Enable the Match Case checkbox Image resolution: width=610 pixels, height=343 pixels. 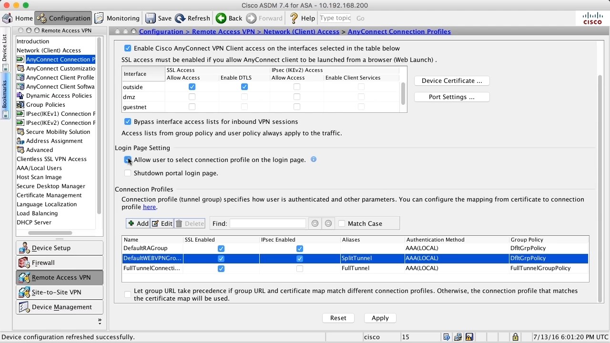(342, 223)
